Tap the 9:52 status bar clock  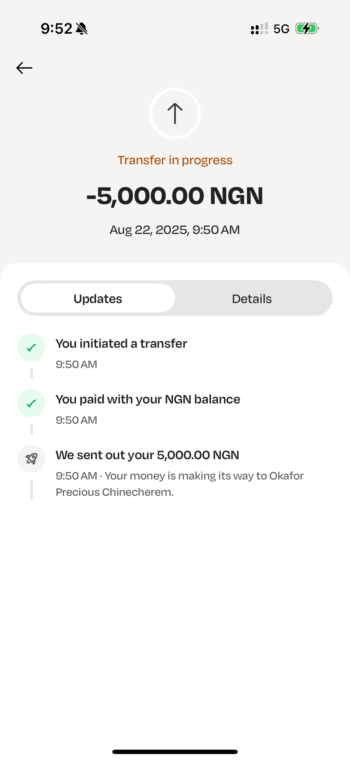pyautogui.click(x=56, y=29)
